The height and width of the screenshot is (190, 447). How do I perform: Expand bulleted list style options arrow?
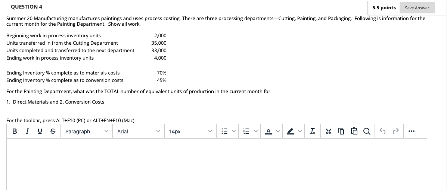[x=234, y=132]
